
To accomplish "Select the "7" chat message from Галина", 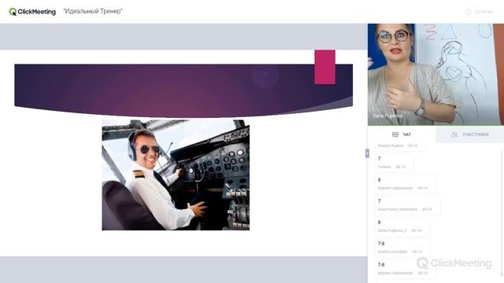I will coord(394,163).
